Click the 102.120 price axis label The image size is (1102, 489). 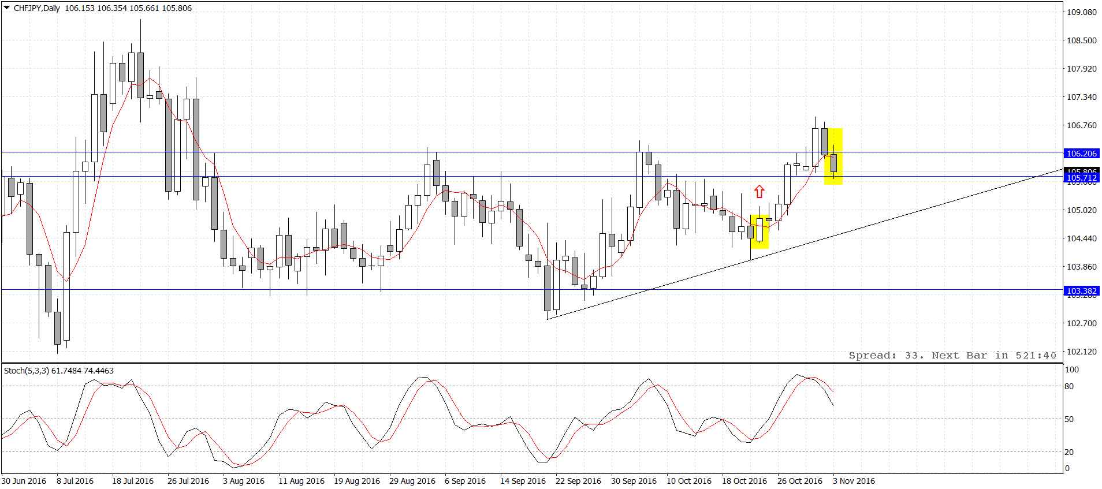pyautogui.click(x=1082, y=352)
